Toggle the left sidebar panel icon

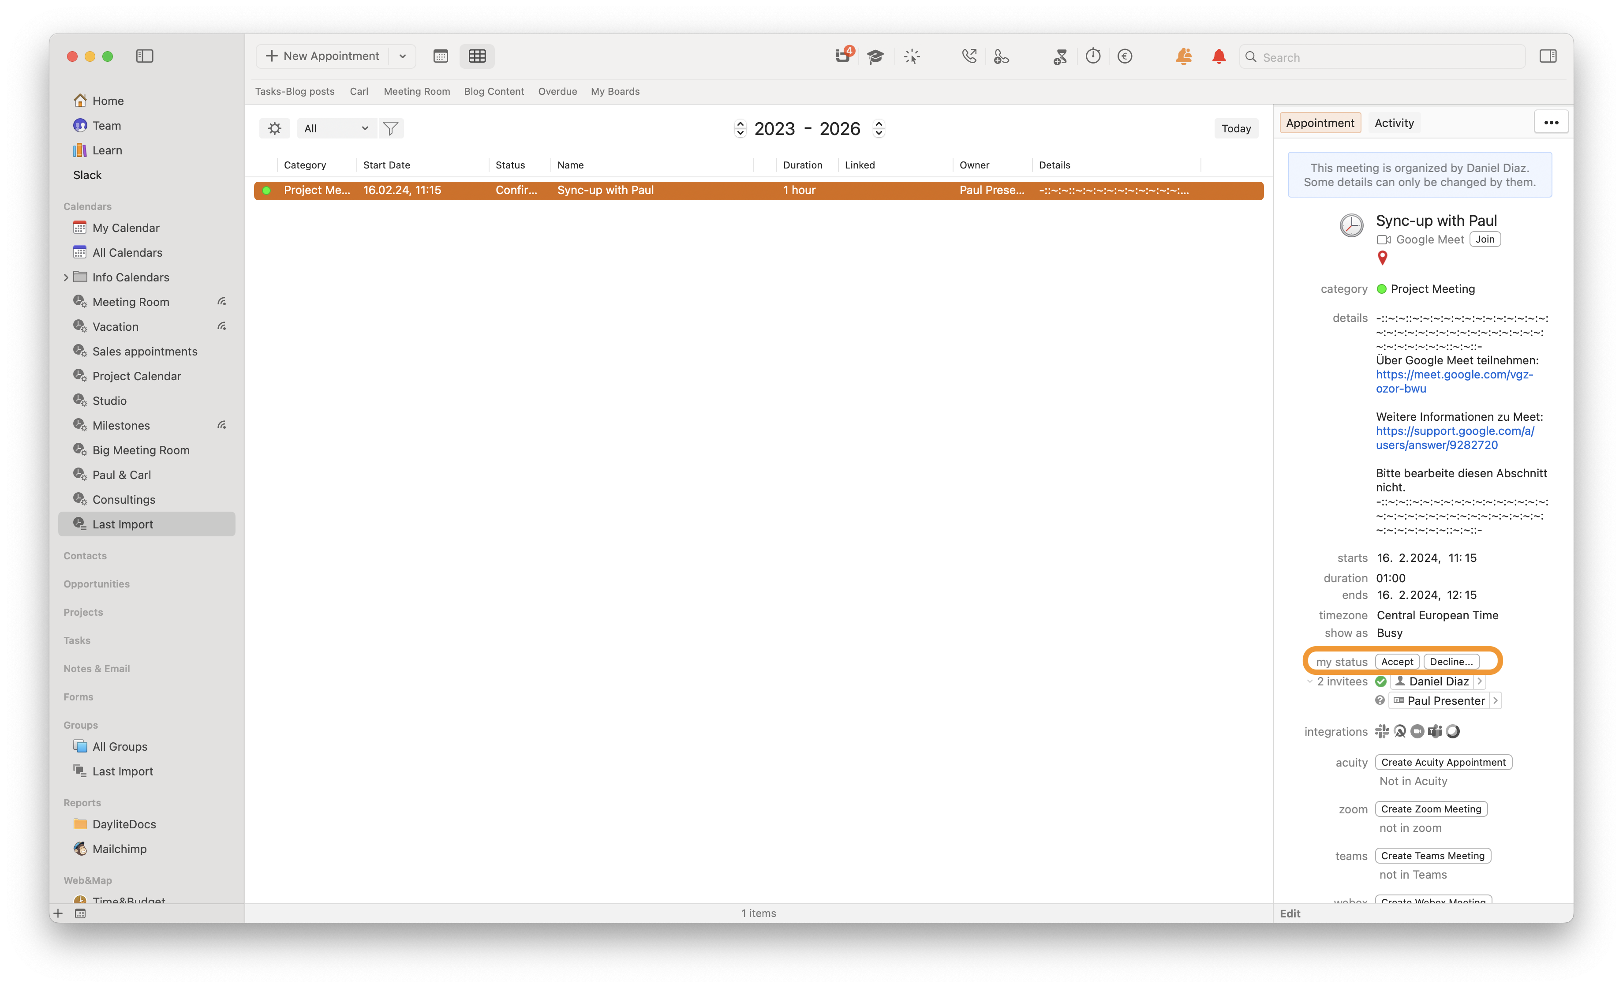[144, 56]
